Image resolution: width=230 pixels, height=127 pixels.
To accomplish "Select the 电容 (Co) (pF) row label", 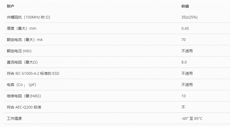I will (21, 85).
